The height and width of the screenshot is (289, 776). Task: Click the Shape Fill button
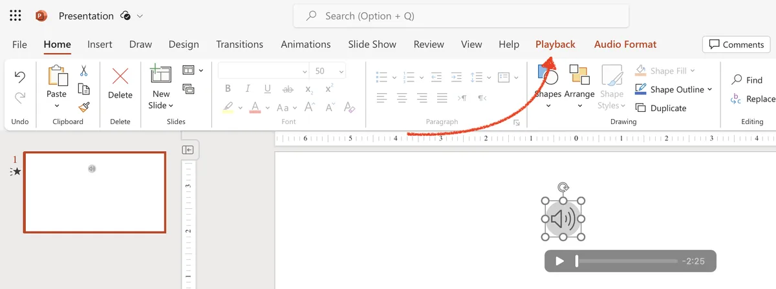pyautogui.click(x=665, y=70)
